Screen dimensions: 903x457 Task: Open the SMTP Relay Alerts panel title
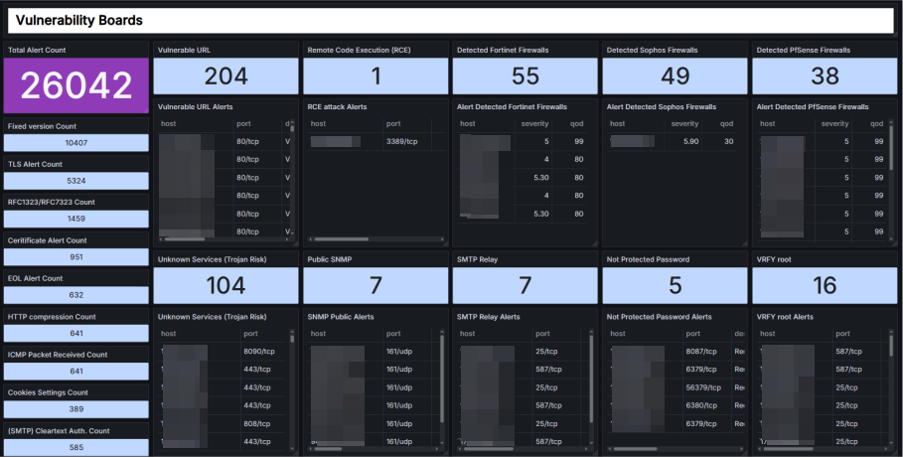click(x=489, y=317)
